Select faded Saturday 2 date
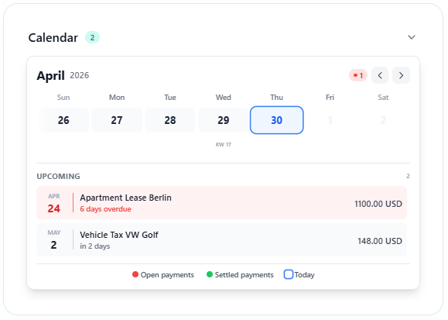This screenshot has height=320, width=448. (383, 120)
